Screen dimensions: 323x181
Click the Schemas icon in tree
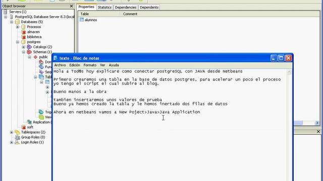tap(29, 52)
